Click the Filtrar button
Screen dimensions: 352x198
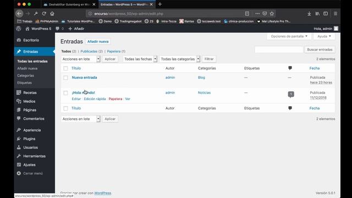tap(209, 59)
